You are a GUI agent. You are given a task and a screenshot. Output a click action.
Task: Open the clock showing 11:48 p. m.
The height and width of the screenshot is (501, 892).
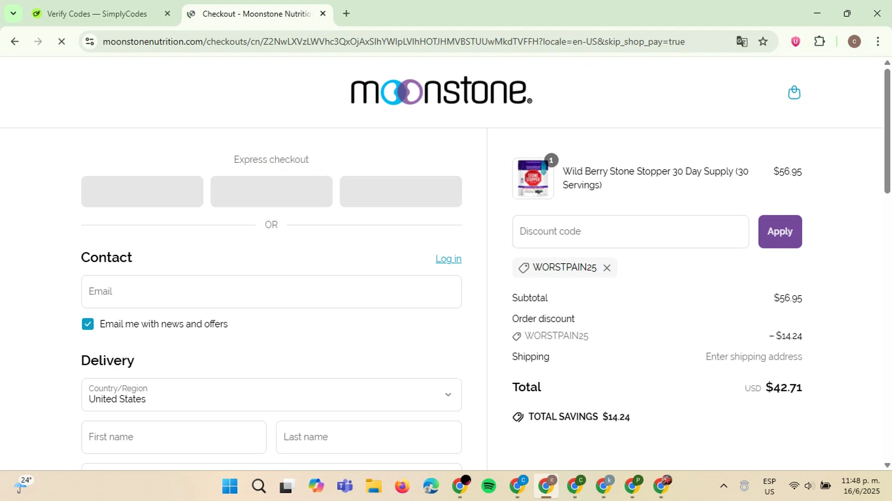click(860, 486)
